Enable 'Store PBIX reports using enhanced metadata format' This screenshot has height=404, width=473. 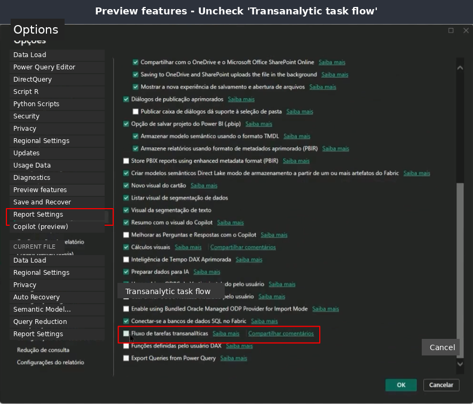pos(127,161)
